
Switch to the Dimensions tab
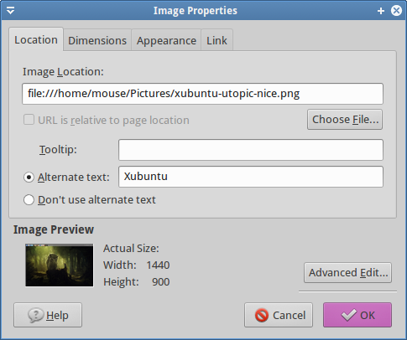pos(97,40)
